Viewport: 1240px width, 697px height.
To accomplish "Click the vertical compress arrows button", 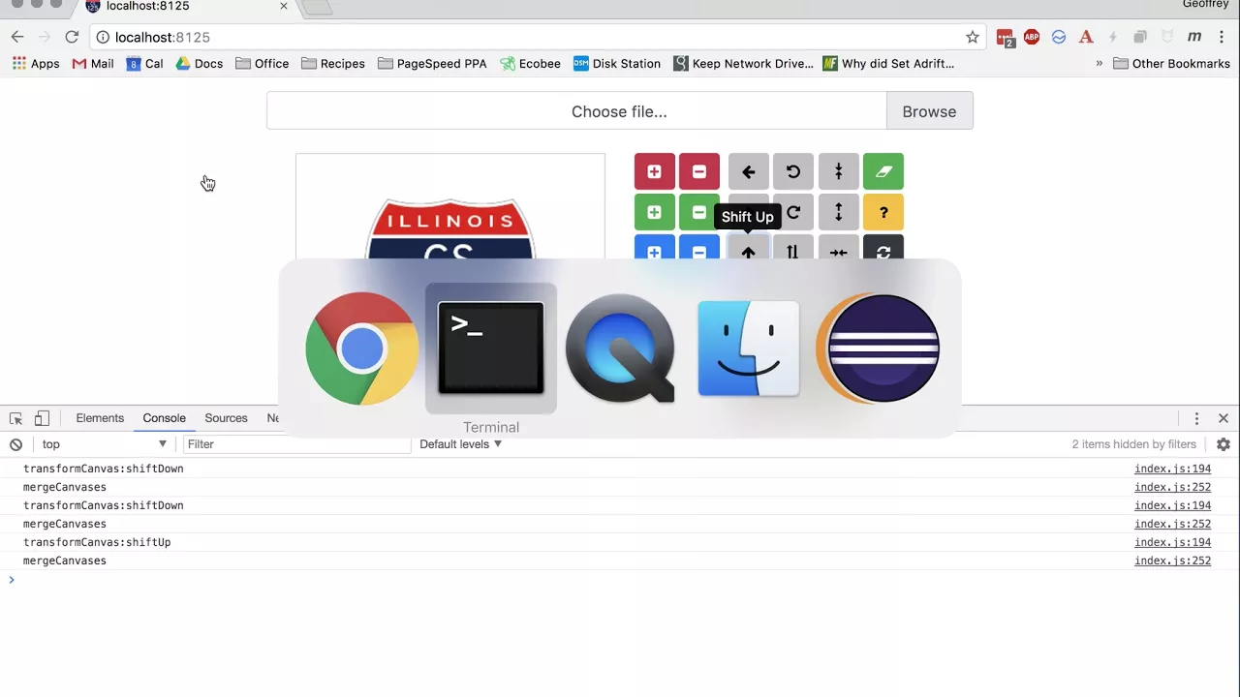I will pyautogui.click(x=839, y=171).
